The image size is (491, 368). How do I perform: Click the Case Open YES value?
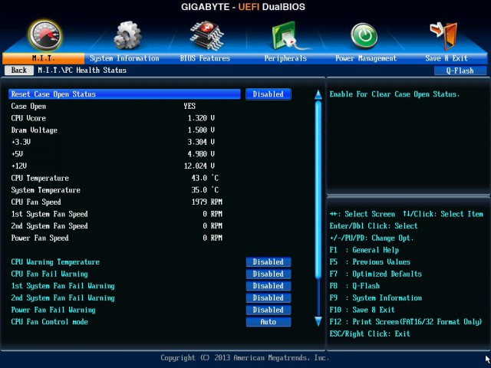tap(189, 106)
